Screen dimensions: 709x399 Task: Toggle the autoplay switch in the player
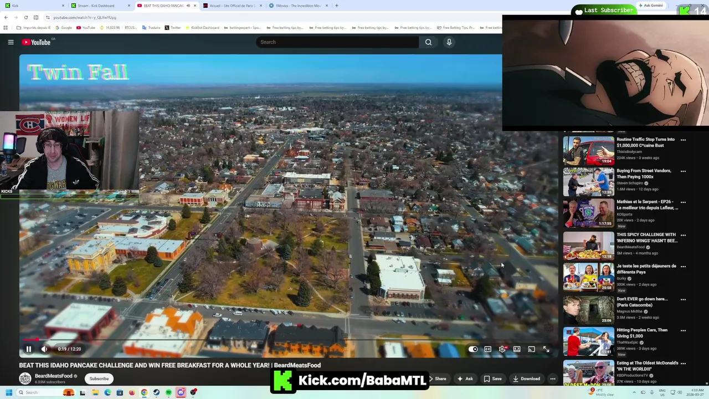(473, 349)
